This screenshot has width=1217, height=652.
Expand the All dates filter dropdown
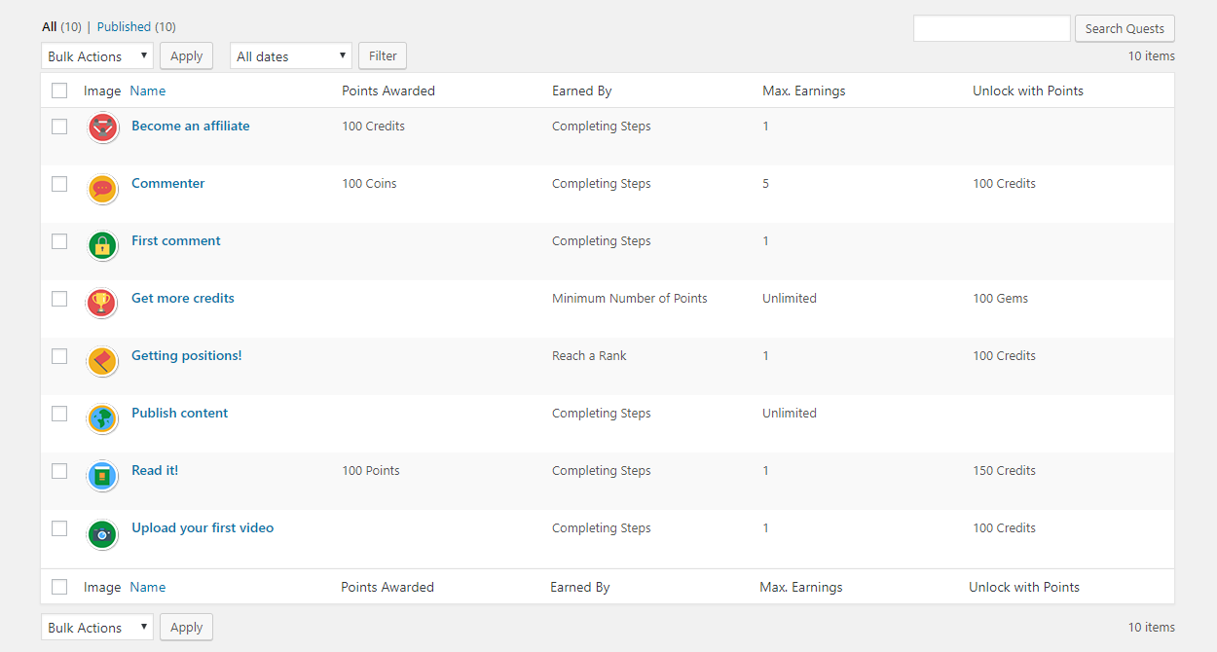(290, 55)
